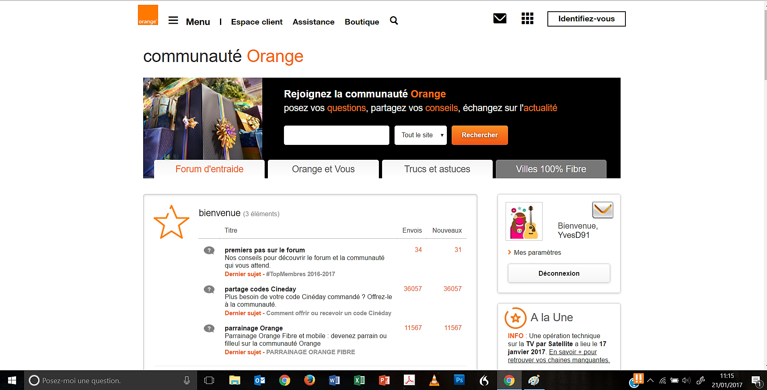
Task: Click the taskbar clock showing 11:15
Action: tap(727, 380)
